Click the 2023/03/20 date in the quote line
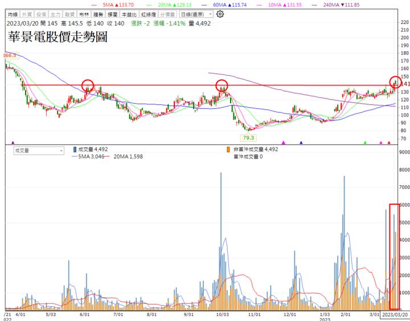 (x=22, y=23)
